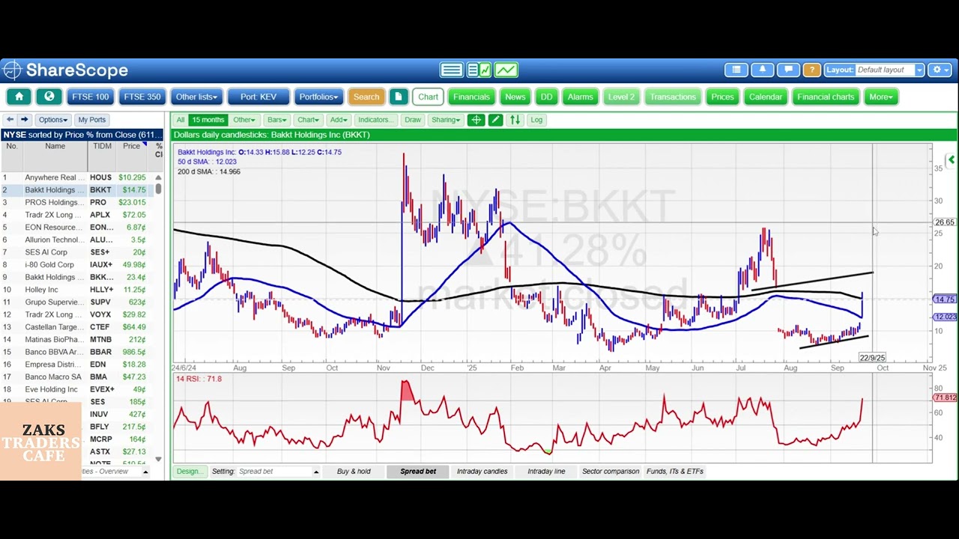Click the My Ports button
Viewport: 959px width, 539px height.
click(92, 120)
